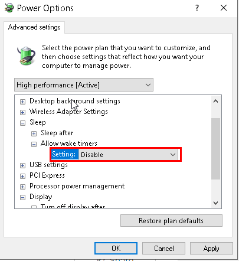Expand the Sleep after node

34,133
